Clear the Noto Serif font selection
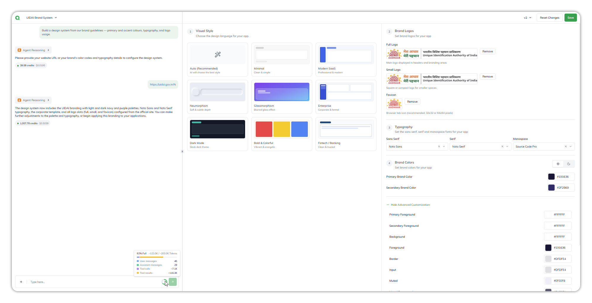Image resolution: width=592 pixels, height=303 pixels. click(x=502, y=147)
